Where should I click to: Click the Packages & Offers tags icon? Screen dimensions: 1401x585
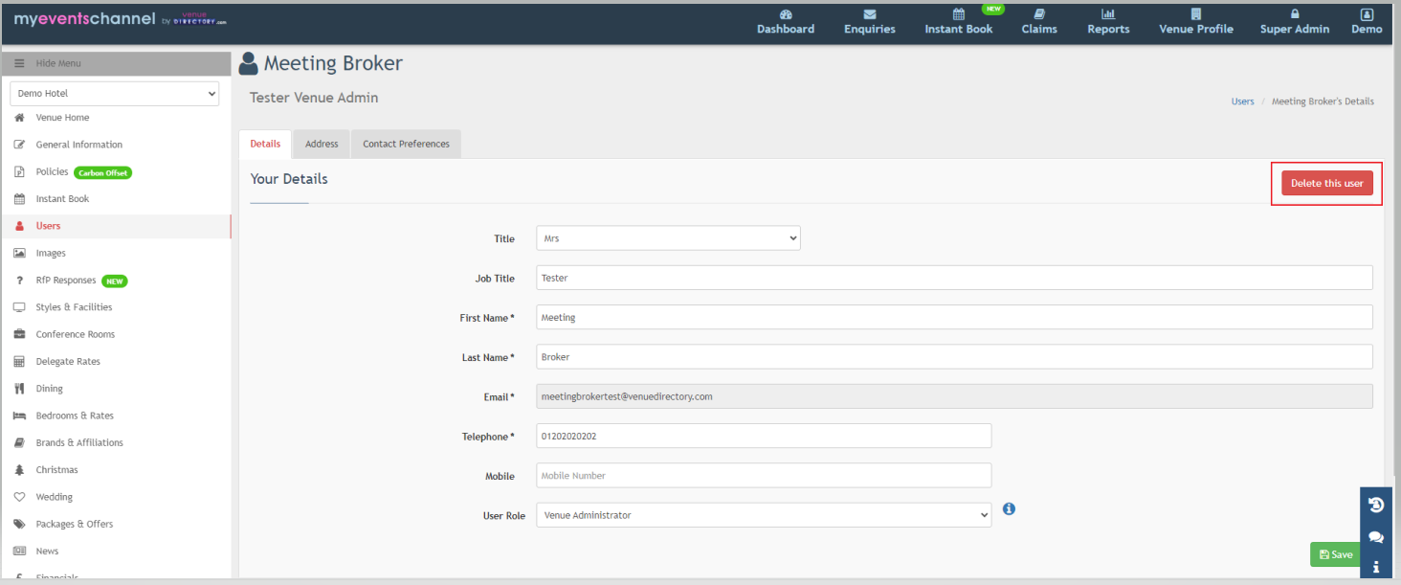(19, 525)
